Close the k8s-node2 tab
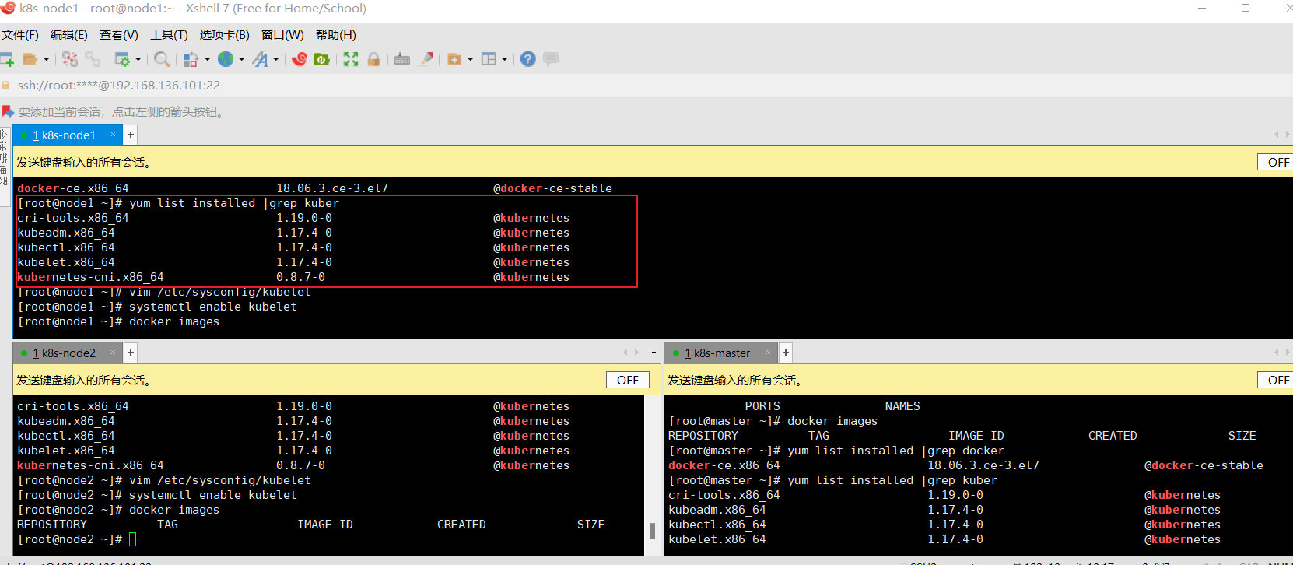The height and width of the screenshot is (565, 1293). [x=114, y=353]
